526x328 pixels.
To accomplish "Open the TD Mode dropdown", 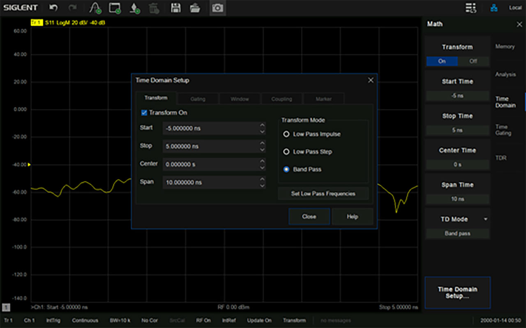I will point(484,219).
